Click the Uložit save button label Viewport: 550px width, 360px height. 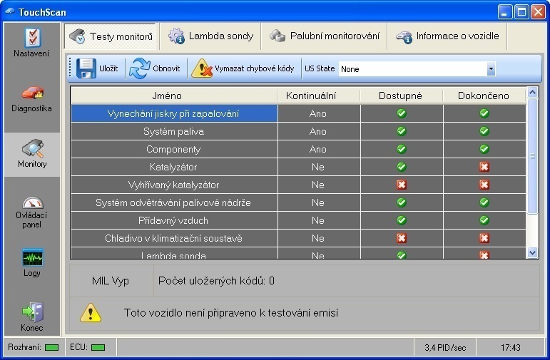108,68
